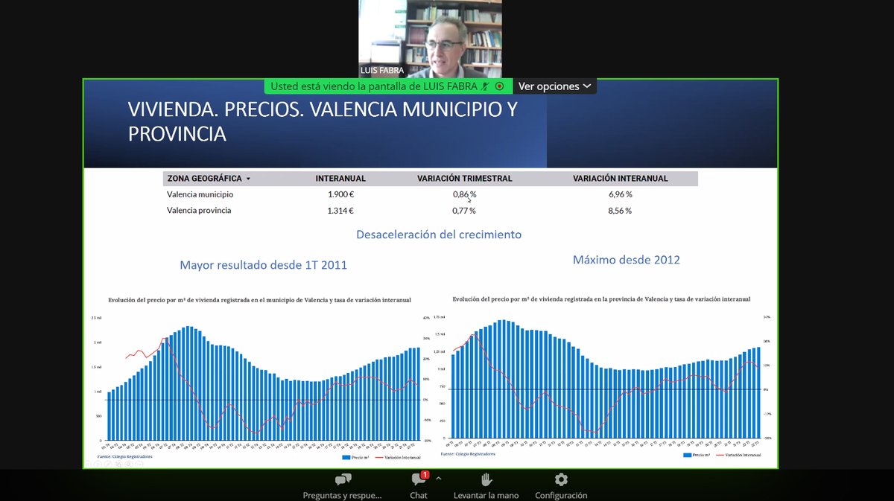Click the LUIS FABRA name label on the video
The width and height of the screenshot is (894, 501).
(x=381, y=71)
